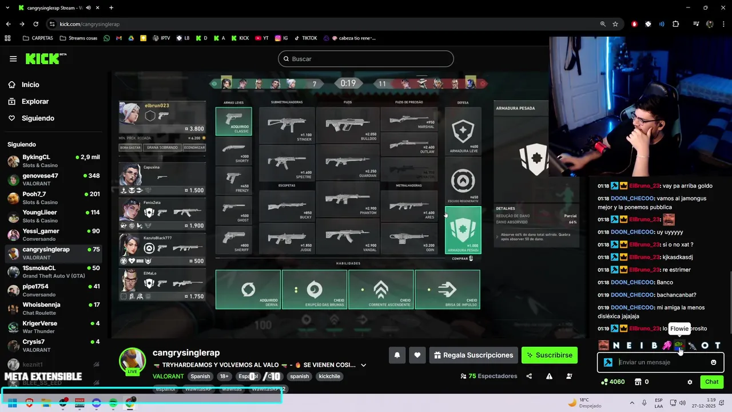Viewport: 732px width, 412px height.
Task: Click the Suscribirse button
Action: click(550, 355)
